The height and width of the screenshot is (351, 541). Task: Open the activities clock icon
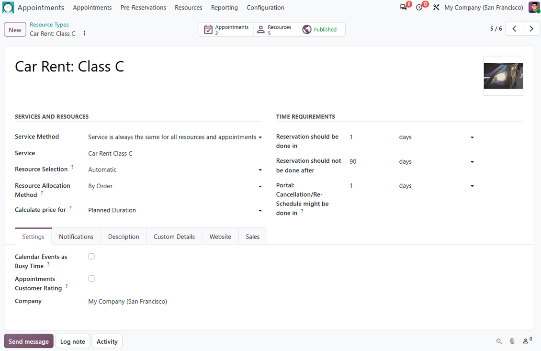click(419, 7)
